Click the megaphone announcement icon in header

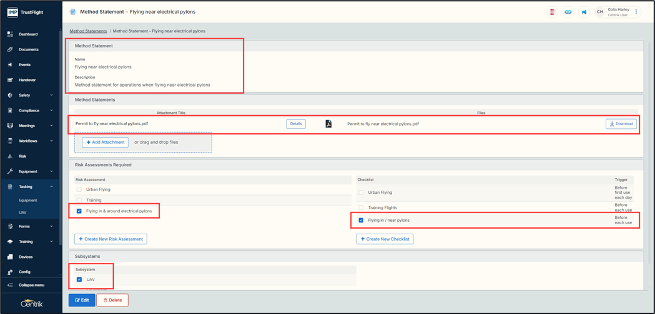pyautogui.click(x=584, y=12)
